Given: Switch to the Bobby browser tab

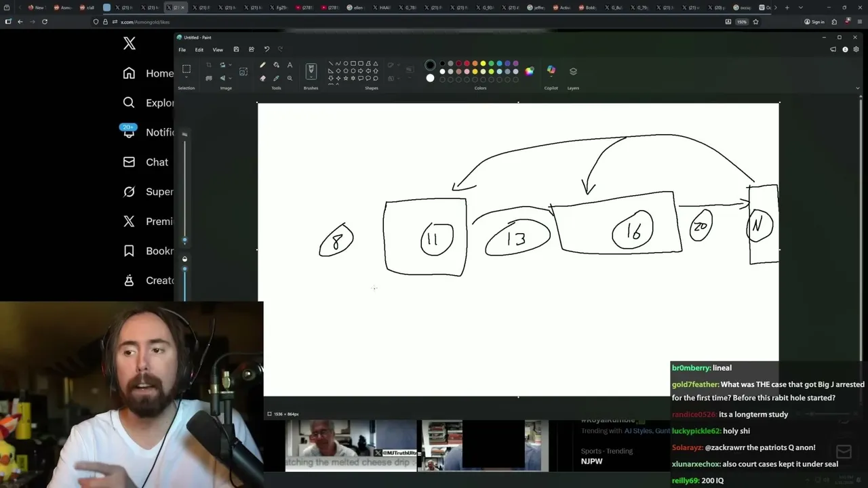Looking at the screenshot, I should pyautogui.click(x=587, y=7).
